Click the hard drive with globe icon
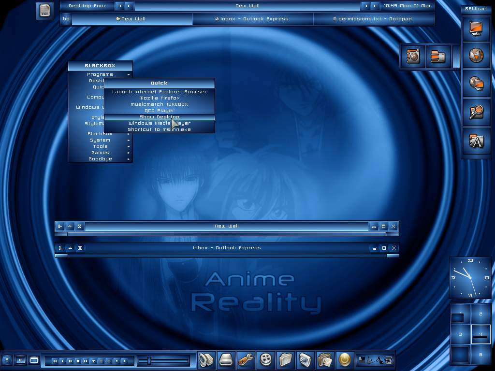Viewport: 495px width, 371px height. [x=413, y=57]
